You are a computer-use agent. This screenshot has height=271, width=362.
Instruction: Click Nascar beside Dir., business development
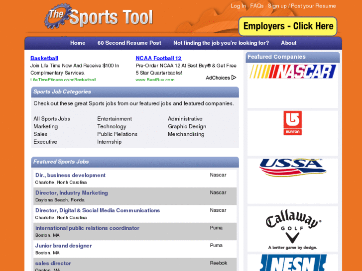[218, 175]
